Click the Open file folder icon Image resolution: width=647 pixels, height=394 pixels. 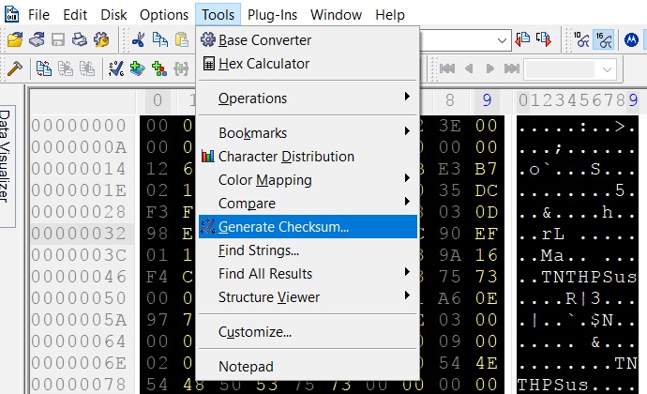pyautogui.click(x=15, y=40)
